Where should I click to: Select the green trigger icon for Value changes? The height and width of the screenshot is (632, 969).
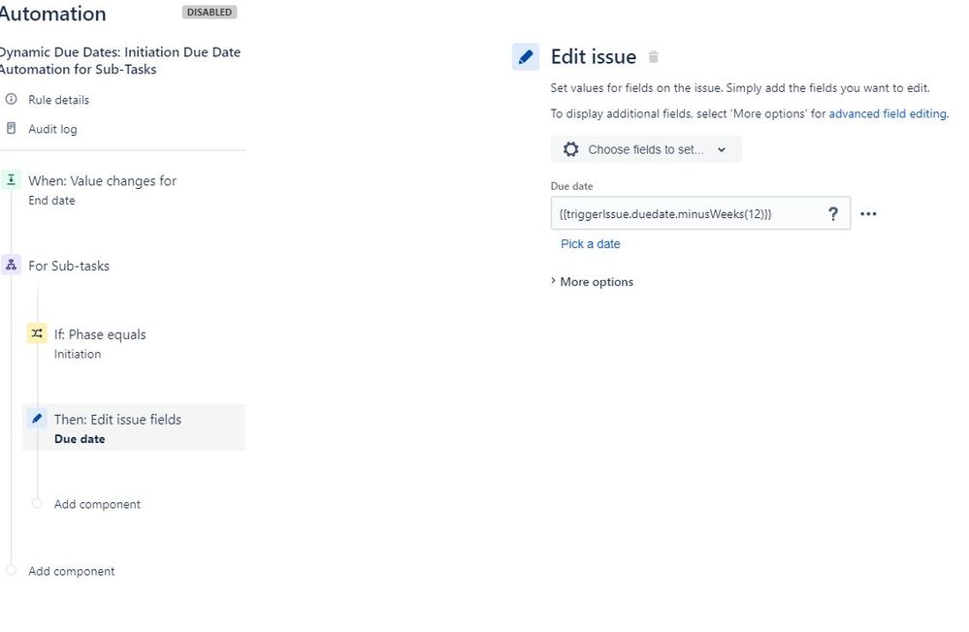11,179
